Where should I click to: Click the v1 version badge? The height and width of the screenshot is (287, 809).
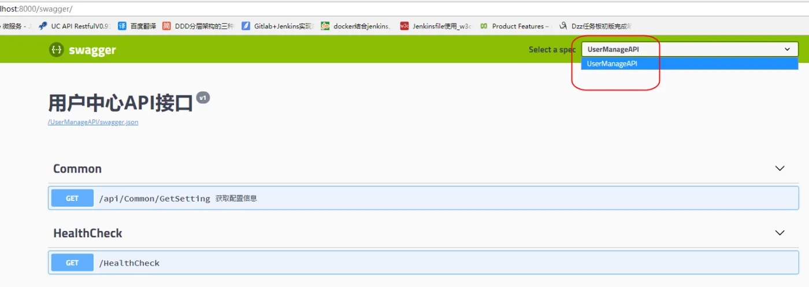pos(203,98)
